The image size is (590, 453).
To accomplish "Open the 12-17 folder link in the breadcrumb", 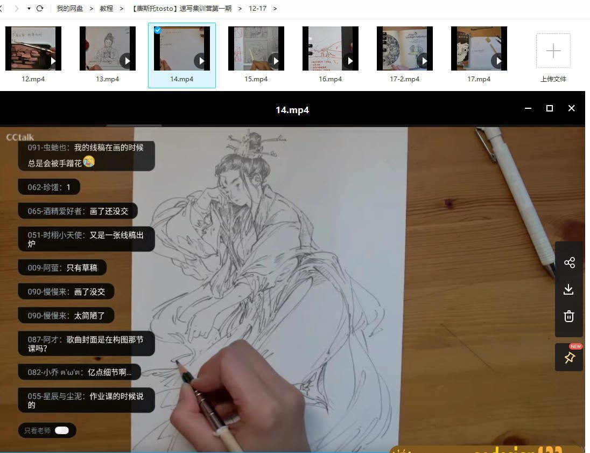I will (x=257, y=9).
